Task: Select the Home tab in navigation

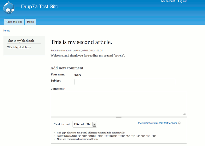Action: pyautogui.click(x=30, y=22)
